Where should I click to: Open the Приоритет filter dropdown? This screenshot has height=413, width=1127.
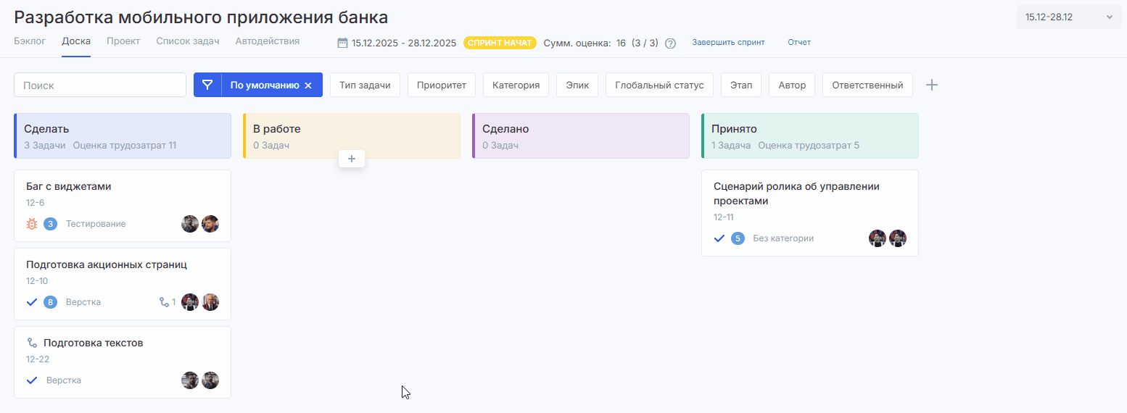point(441,85)
